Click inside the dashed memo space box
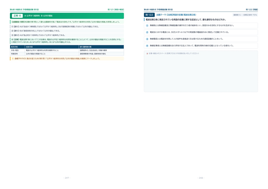268x189 pixels. [x=201, y=71]
